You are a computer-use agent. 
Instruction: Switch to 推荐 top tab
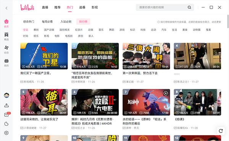tap(57, 8)
